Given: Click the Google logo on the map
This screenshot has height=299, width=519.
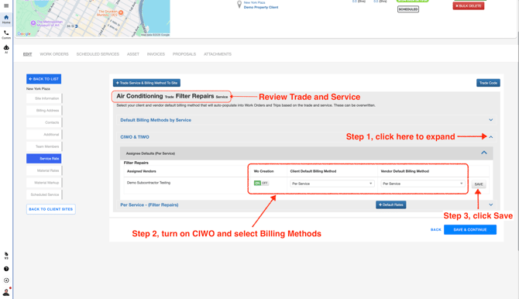Looking at the screenshot, I should pos(24,34).
